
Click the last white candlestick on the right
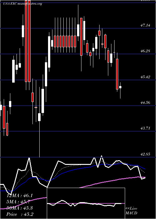(120, 90)
